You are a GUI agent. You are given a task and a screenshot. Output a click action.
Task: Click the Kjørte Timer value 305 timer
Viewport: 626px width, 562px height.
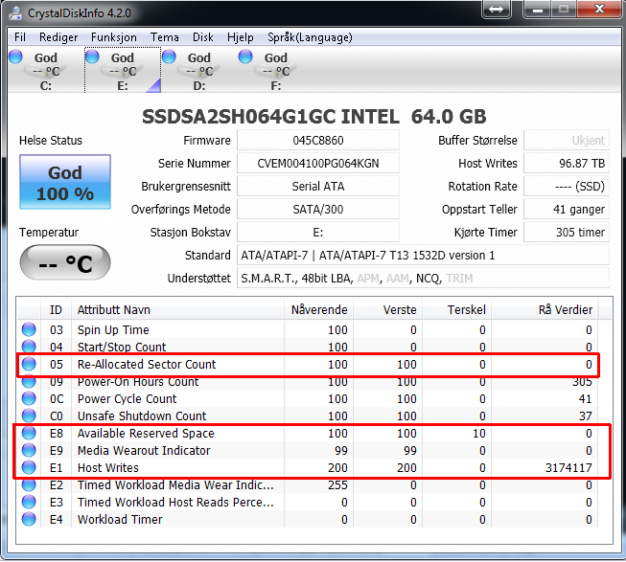pos(567,233)
